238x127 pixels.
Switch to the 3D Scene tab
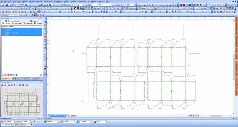tap(16, 24)
